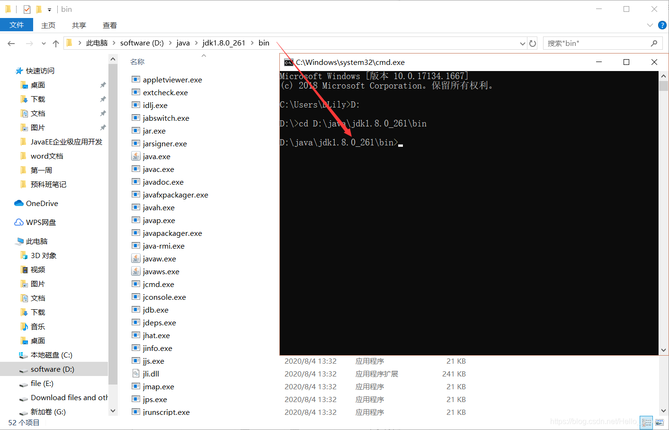Select jrunscript.exe in file list
Screen dimensions: 669x430
[166, 412]
